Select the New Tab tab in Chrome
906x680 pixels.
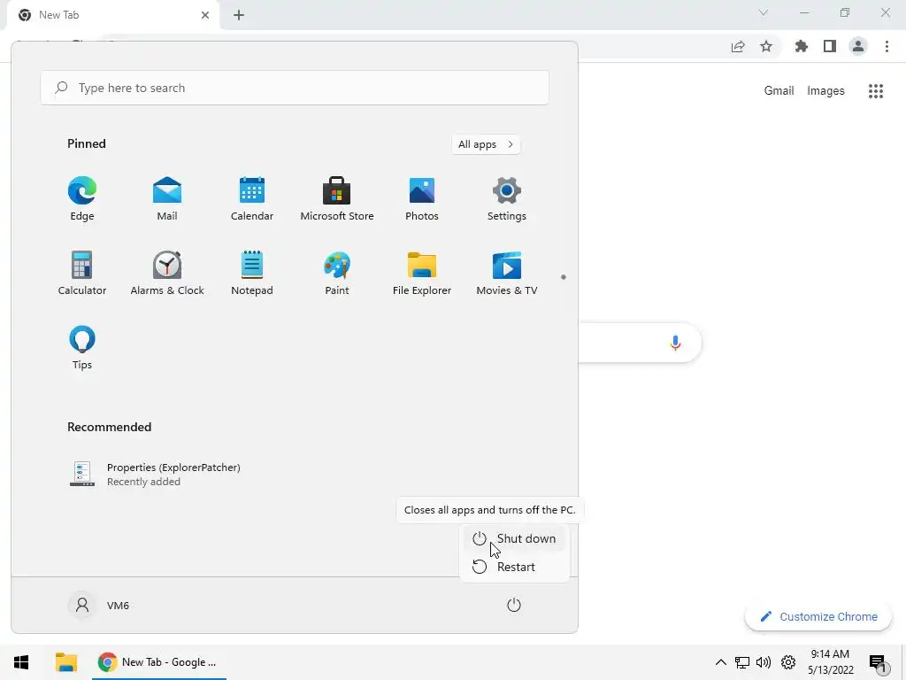point(112,15)
